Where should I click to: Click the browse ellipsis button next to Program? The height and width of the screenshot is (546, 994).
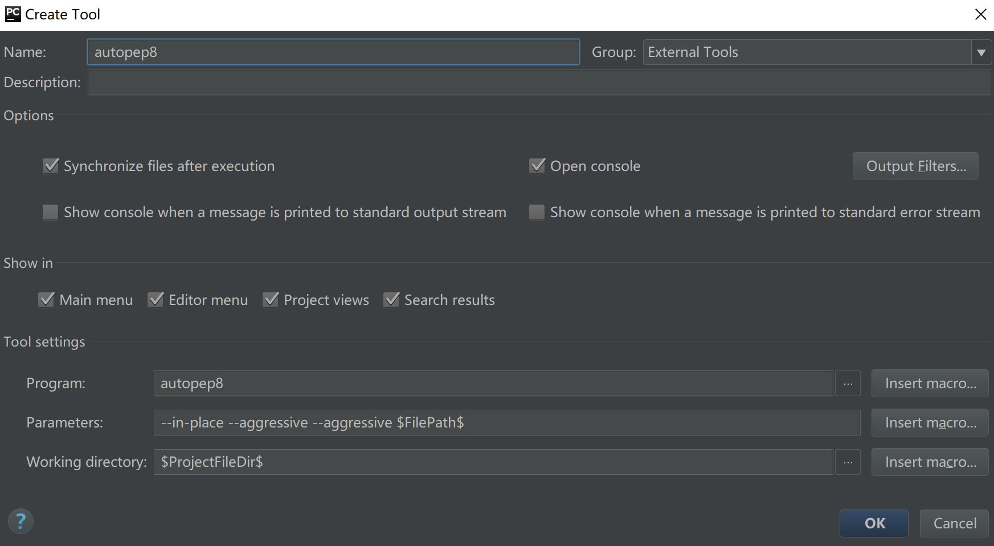848,384
